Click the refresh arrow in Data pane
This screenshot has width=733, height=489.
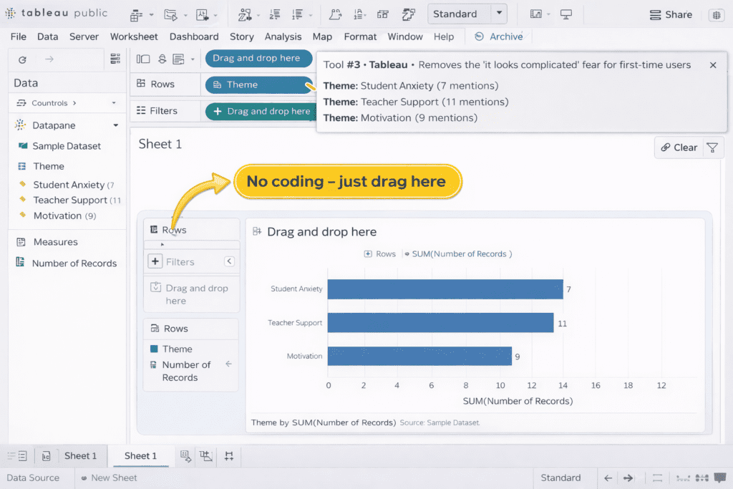coord(22,59)
